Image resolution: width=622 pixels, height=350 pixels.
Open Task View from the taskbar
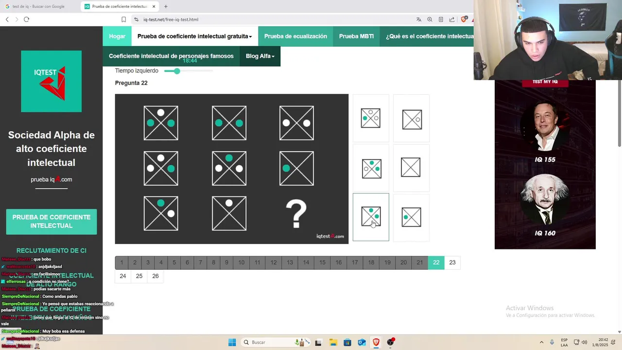click(x=318, y=342)
